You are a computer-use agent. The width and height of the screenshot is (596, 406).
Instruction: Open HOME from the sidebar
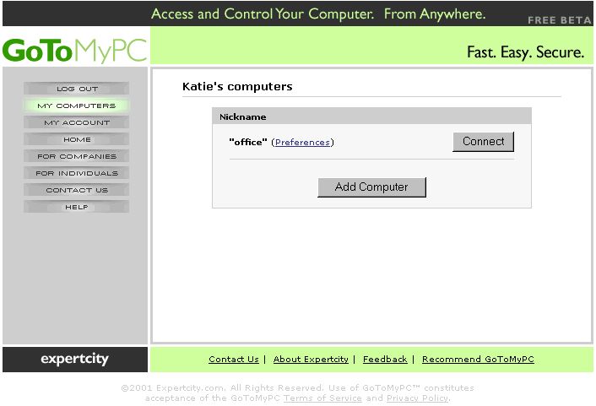tap(77, 139)
